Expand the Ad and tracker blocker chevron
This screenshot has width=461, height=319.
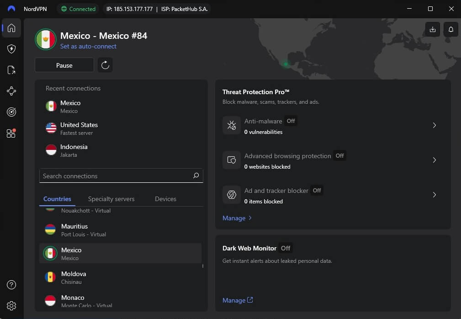434,195
